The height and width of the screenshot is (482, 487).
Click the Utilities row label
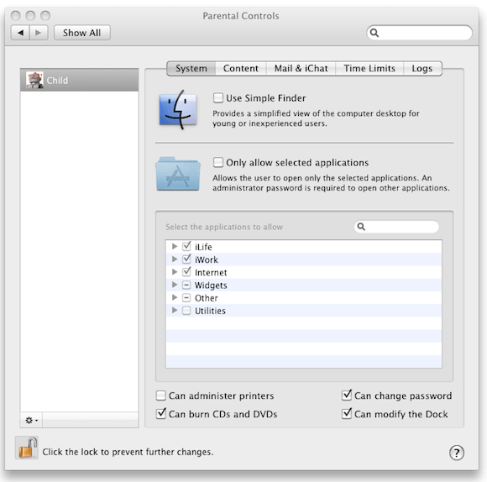(x=210, y=311)
